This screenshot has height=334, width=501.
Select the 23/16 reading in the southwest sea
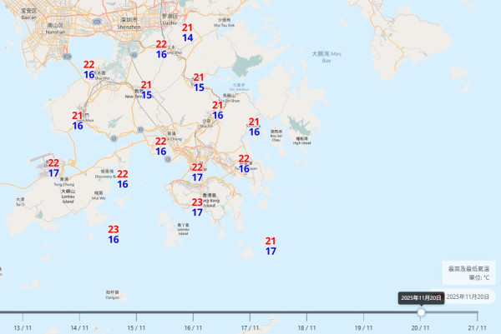click(x=114, y=235)
